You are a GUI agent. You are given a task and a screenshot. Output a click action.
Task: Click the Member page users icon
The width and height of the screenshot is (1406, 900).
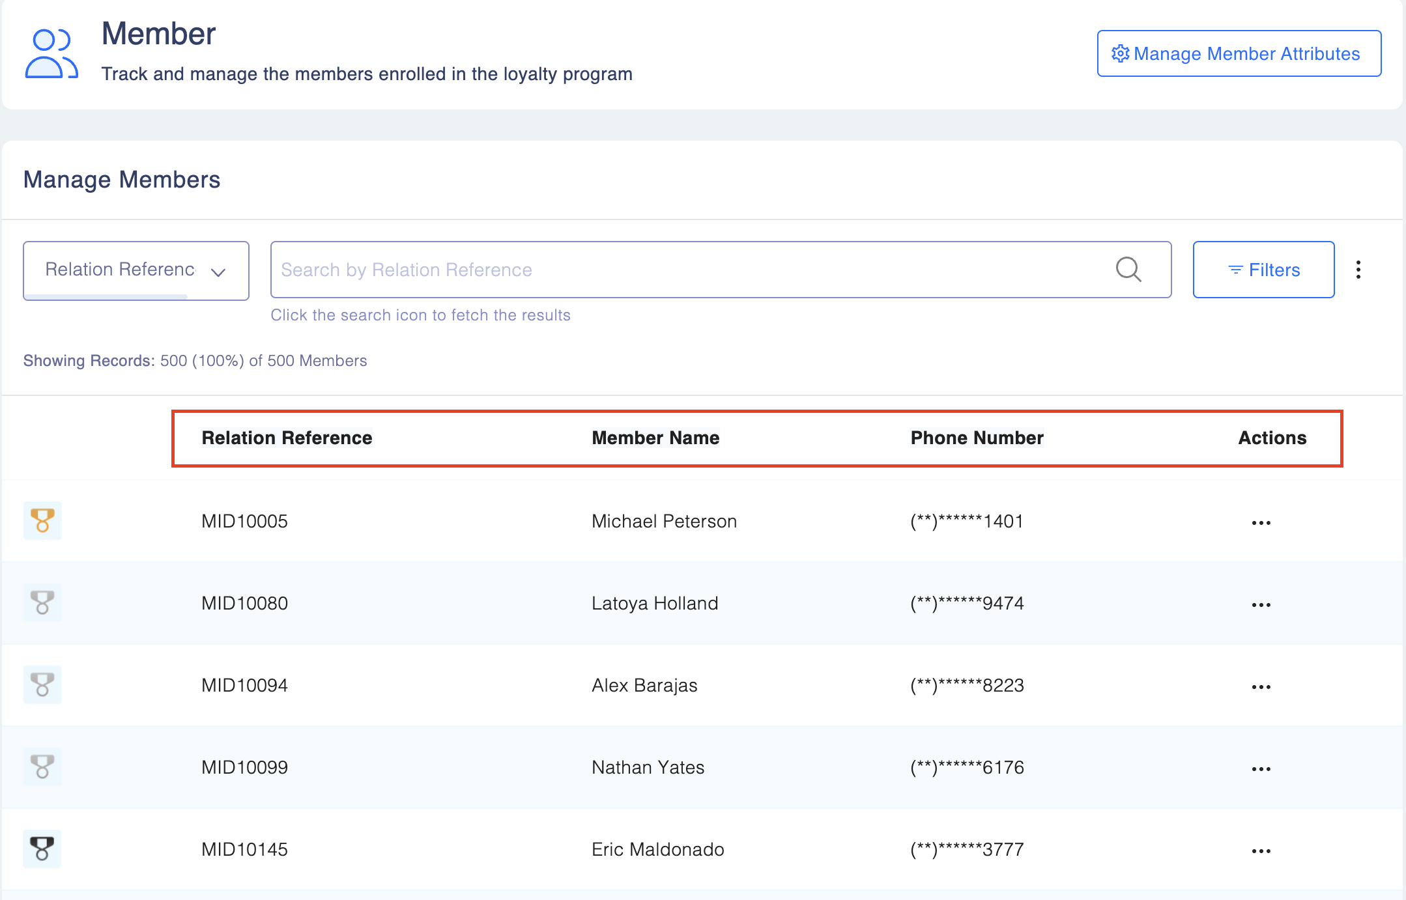tap(51, 54)
